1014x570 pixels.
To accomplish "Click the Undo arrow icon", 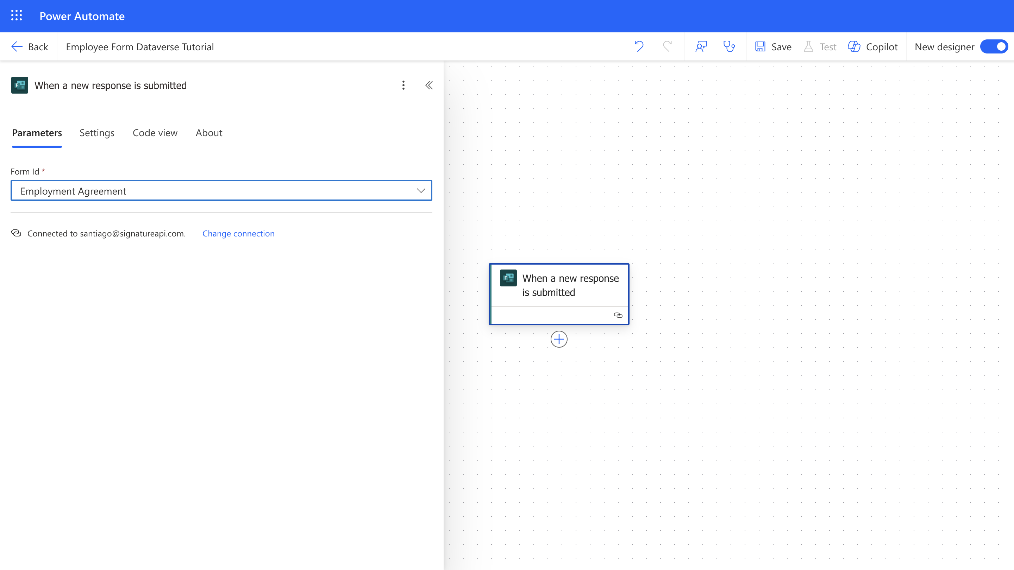I will click(x=639, y=46).
